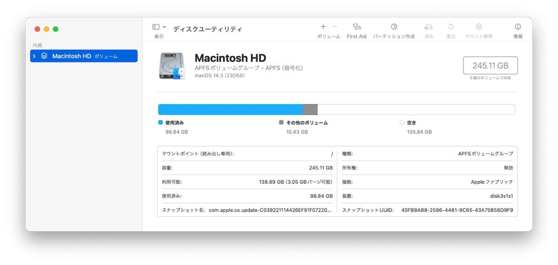Image resolution: width=558 pixels, height=265 pixels.
Task: Click the snapshot UUID value
Action: coord(457,210)
